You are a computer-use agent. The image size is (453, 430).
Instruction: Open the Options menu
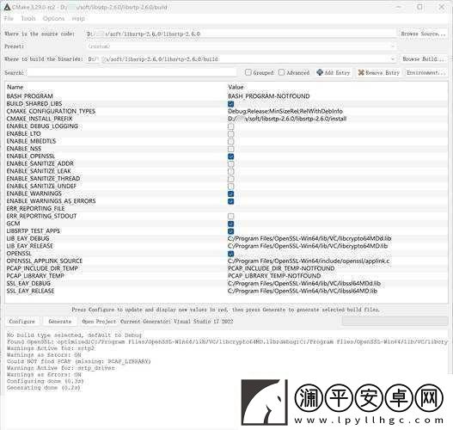click(x=53, y=19)
